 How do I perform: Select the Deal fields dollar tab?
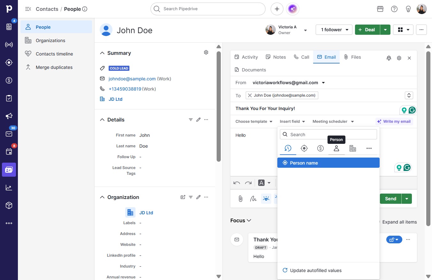320,148
